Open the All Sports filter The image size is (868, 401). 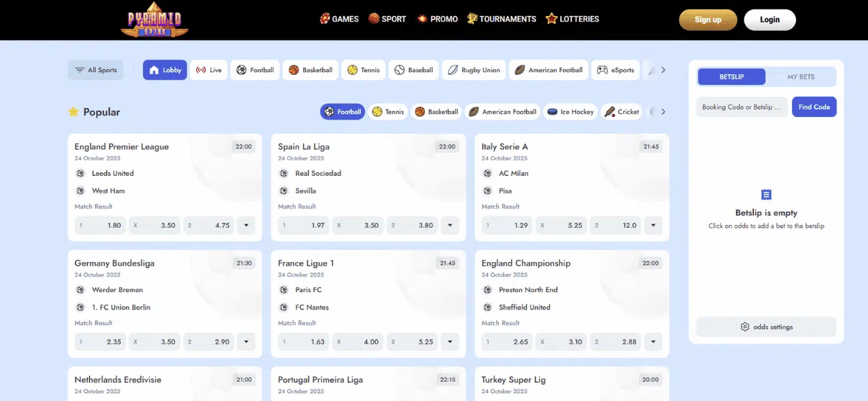point(95,70)
